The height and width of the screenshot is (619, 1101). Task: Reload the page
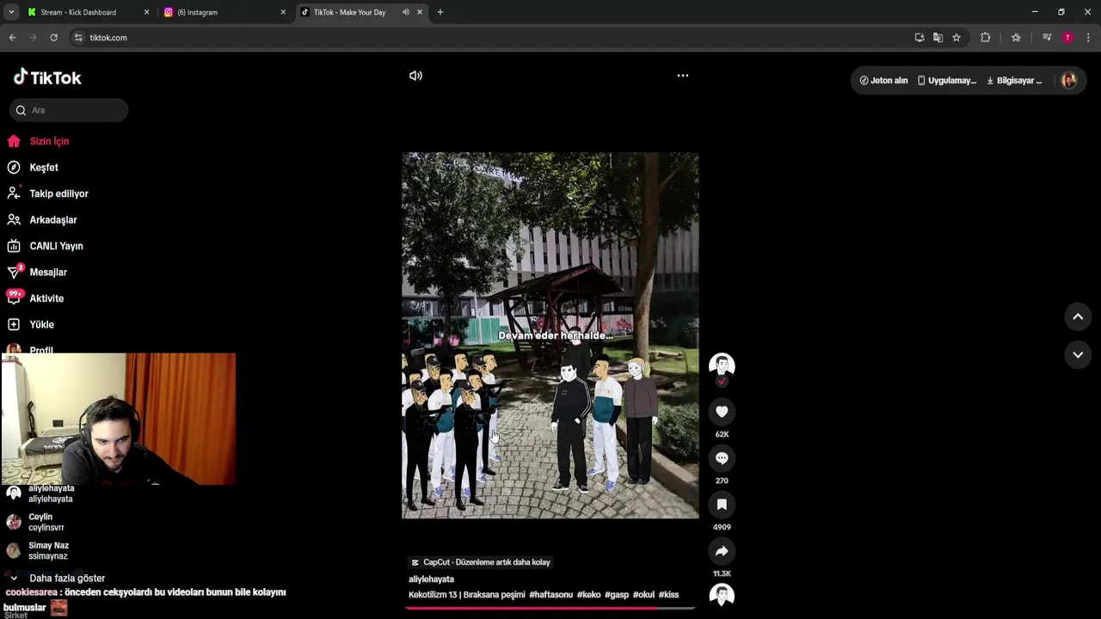[53, 38]
